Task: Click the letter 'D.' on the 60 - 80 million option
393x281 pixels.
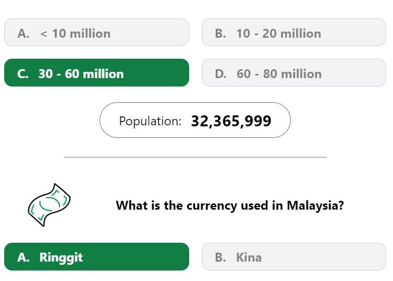Action: 221,74
